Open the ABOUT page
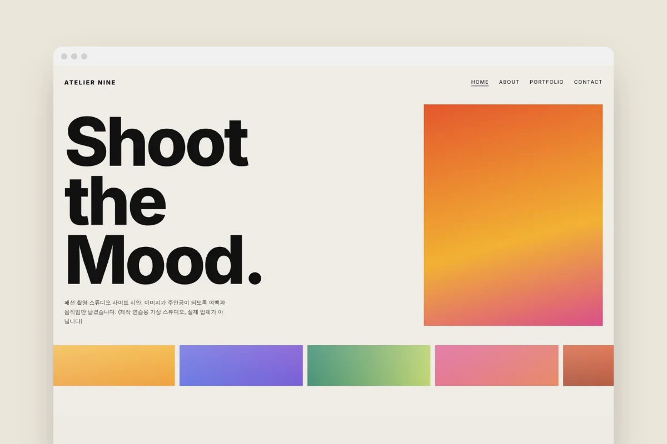Viewport: 667px width, 444px height. [x=509, y=82]
